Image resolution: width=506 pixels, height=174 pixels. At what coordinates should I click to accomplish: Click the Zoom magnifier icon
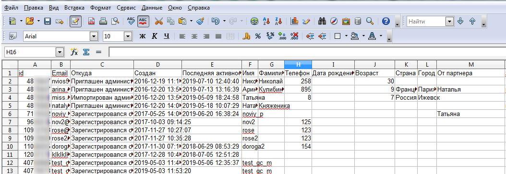pyautogui.click(x=370, y=21)
